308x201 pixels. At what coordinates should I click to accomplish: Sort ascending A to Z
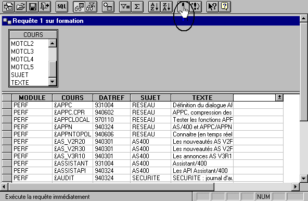pos(154,7)
